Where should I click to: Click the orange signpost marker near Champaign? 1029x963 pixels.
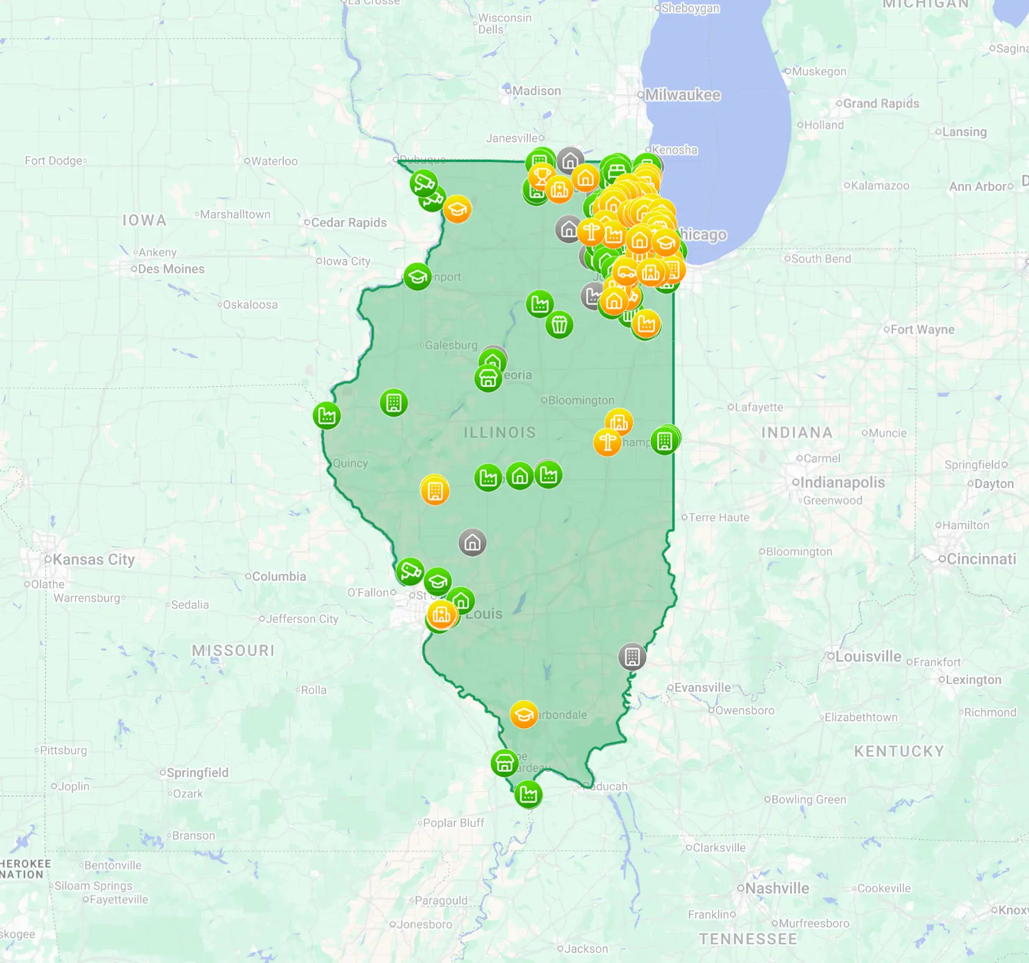pyautogui.click(x=607, y=442)
